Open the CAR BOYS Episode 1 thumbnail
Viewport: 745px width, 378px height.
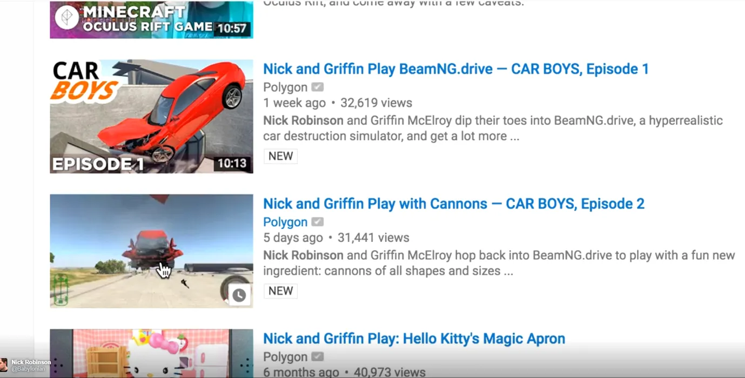tap(151, 117)
